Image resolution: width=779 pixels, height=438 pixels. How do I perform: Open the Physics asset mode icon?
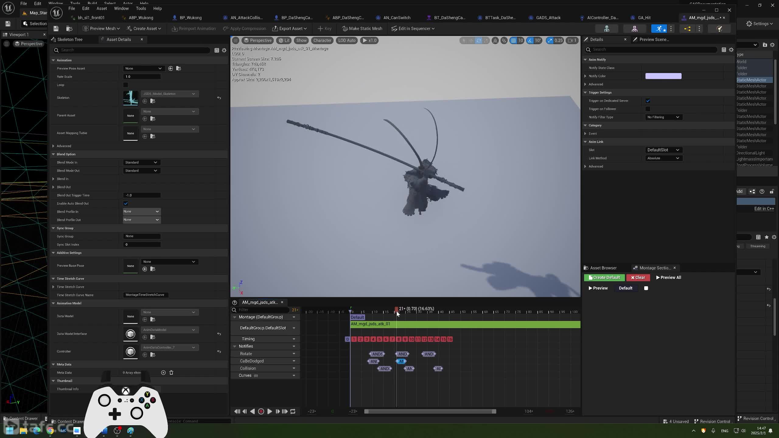pyautogui.click(x=720, y=29)
